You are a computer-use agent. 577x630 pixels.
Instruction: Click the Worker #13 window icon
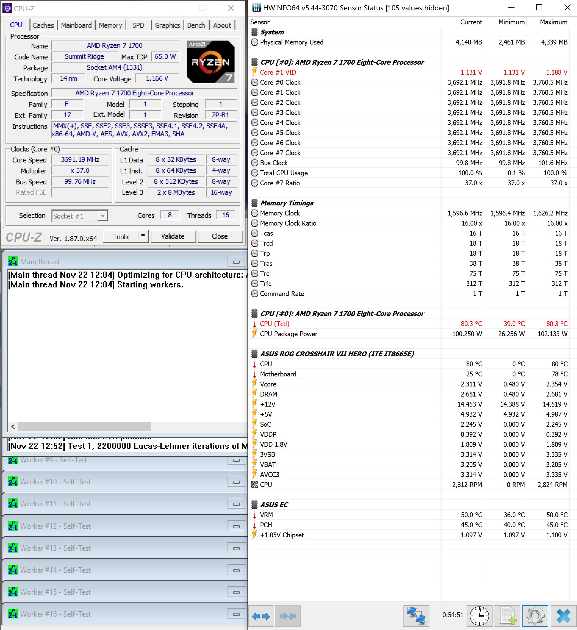click(13, 548)
